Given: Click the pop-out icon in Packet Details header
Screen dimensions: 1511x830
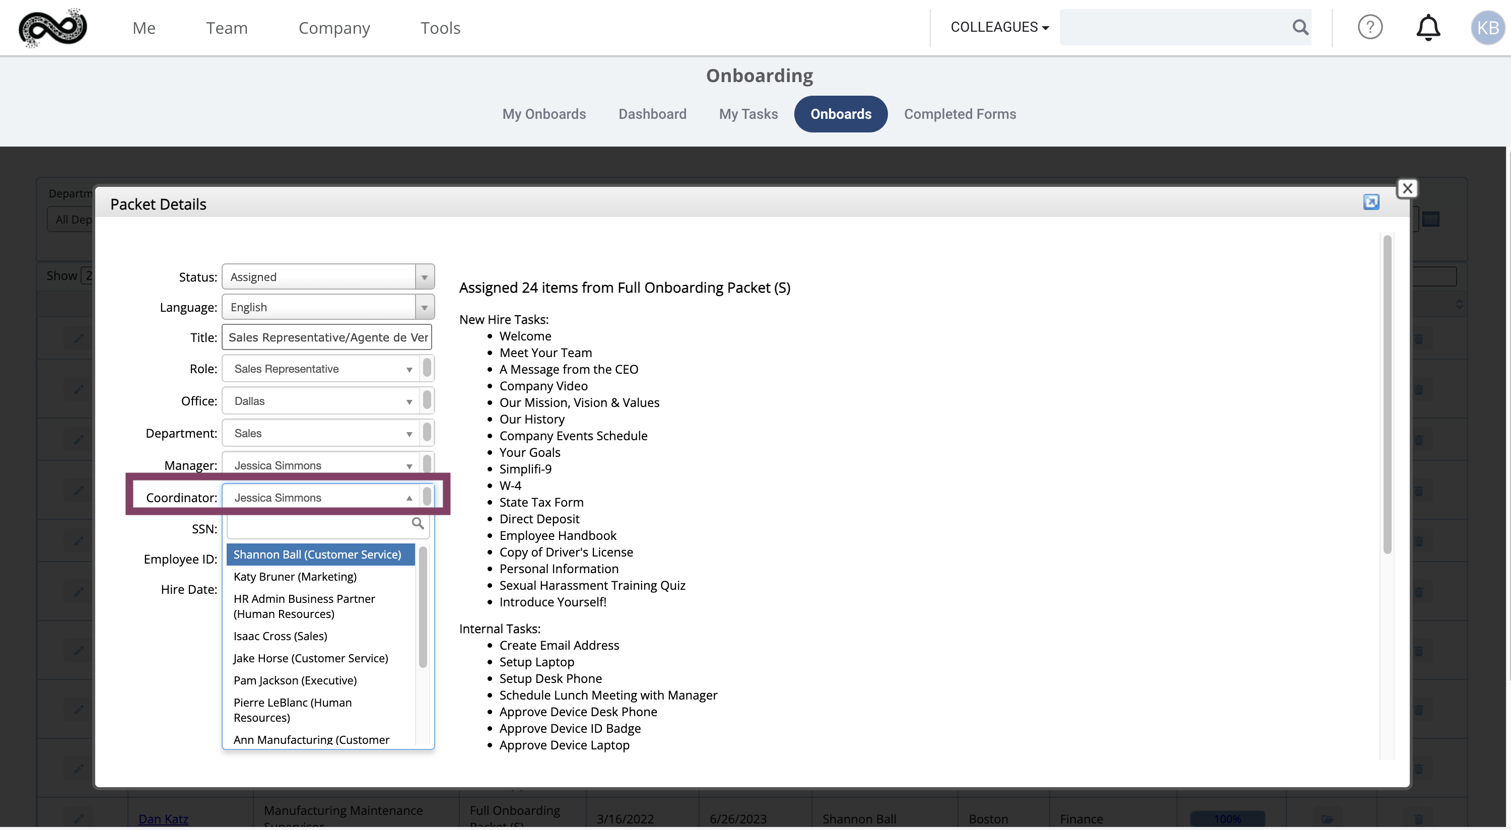Looking at the screenshot, I should click(x=1371, y=202).
